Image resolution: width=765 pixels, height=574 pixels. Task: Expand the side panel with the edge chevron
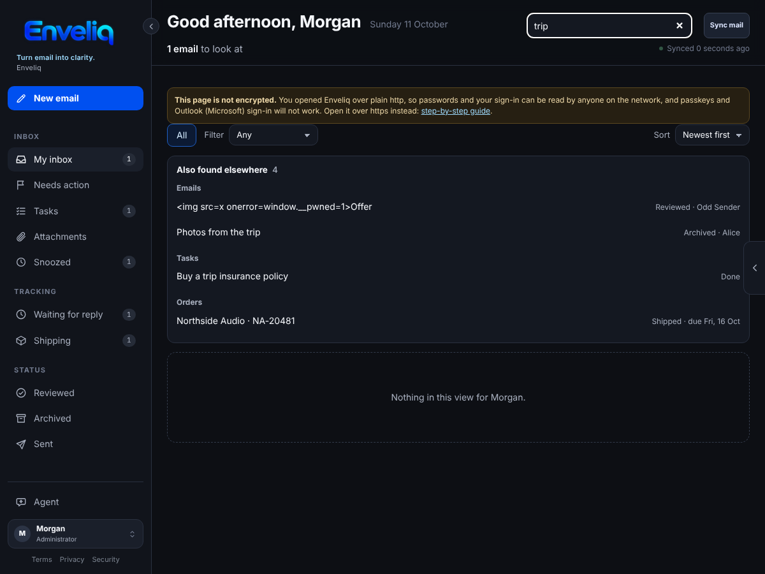point(755,268)
